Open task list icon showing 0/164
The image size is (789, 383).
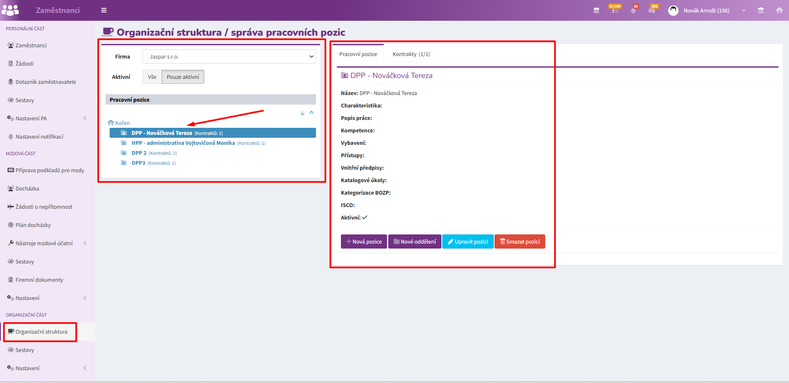(615, 10)
